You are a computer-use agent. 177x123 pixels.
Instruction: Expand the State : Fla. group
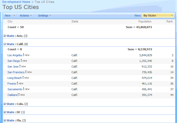pos(5,120)
